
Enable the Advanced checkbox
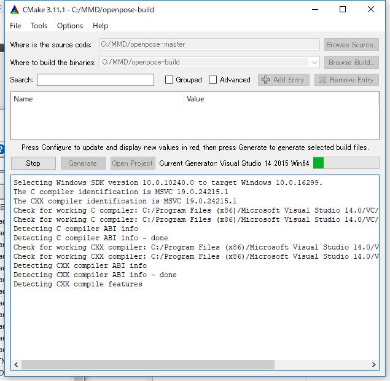coord(213,80)
